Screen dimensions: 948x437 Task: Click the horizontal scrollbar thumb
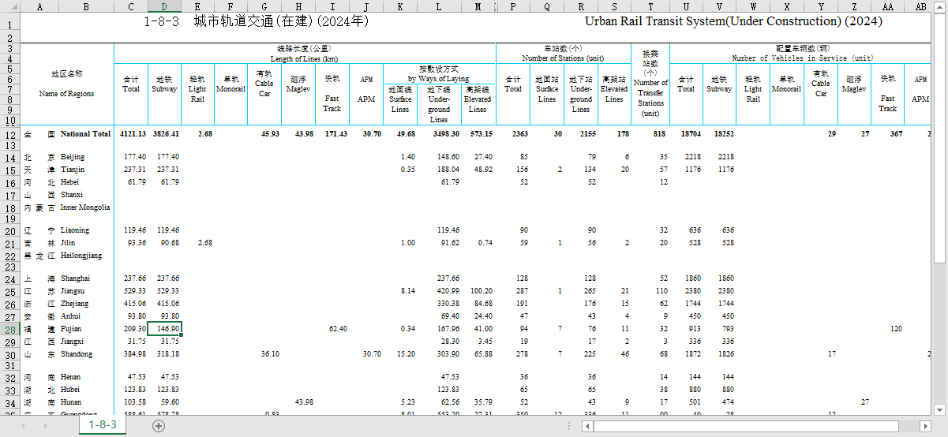click(x=746, y=426)
